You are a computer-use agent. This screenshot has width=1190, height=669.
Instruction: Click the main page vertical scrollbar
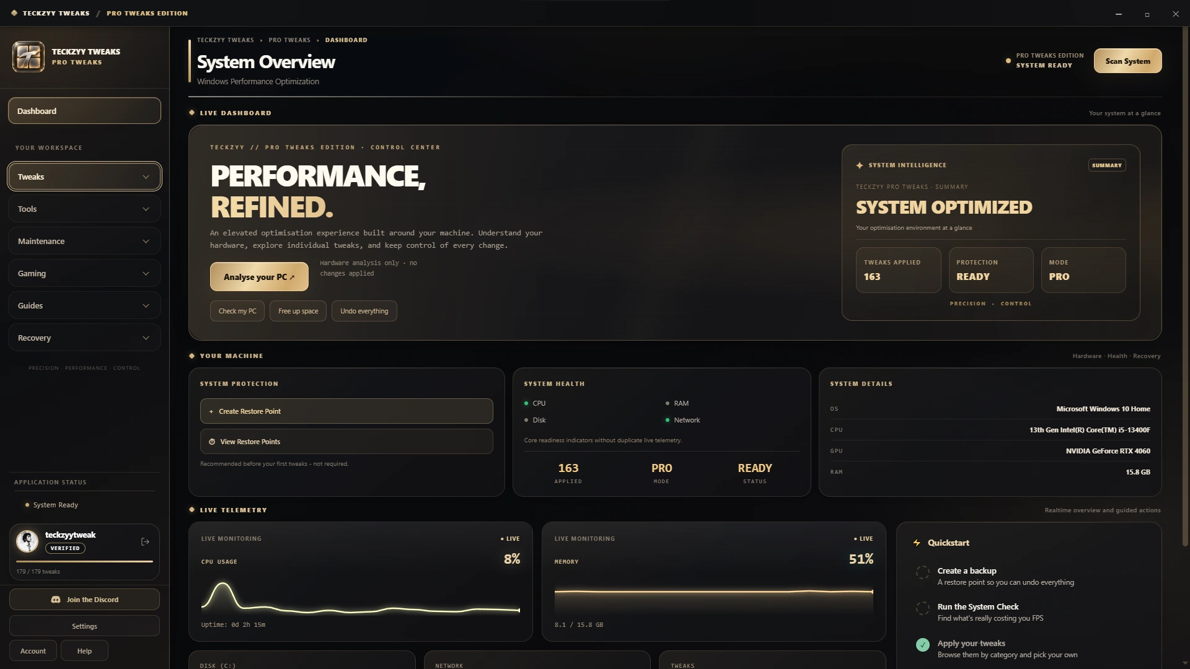point(1185,286)
